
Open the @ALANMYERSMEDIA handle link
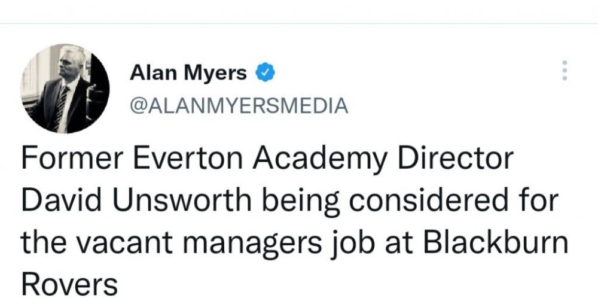coord(239,106)
